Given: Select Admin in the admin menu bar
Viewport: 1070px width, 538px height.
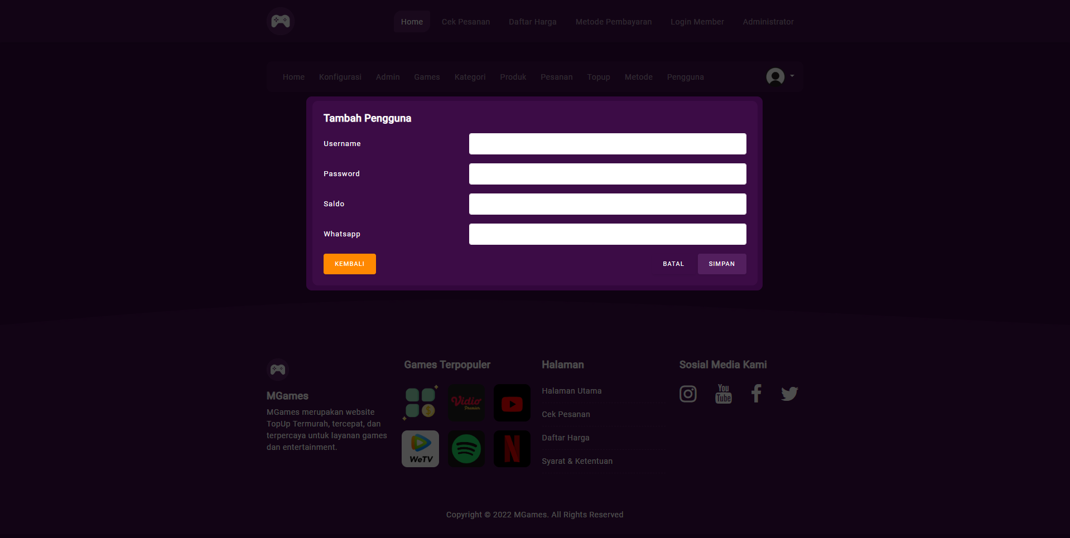Looking at the screenshot, I should (388, 77).
